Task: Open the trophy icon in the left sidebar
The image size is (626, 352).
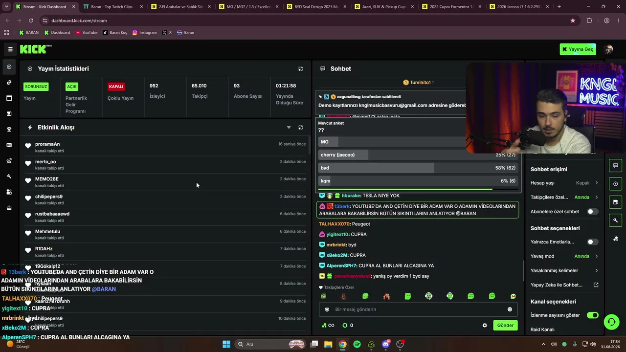Action: 9,130
